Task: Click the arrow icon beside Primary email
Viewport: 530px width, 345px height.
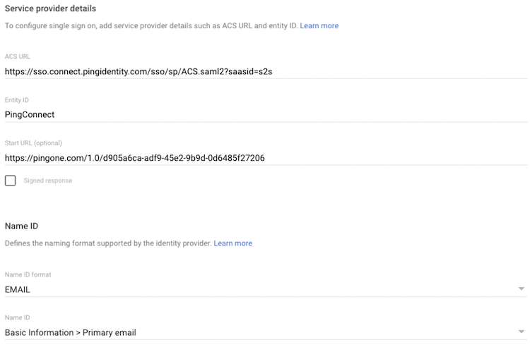Action: 522,332
